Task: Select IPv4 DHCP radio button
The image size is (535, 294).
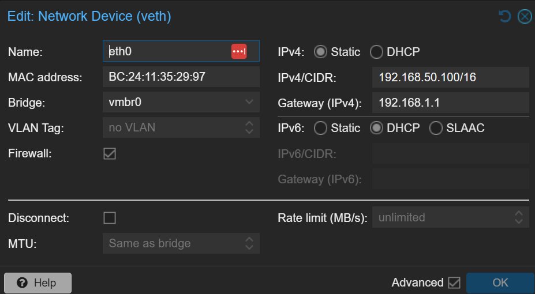Action: coord(376,52)
